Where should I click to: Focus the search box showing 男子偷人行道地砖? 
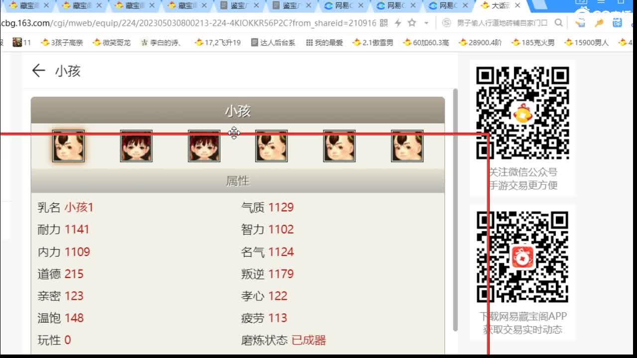click(x=502, y=23)
